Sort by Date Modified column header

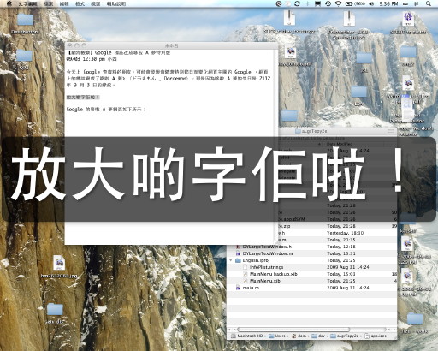340,144
